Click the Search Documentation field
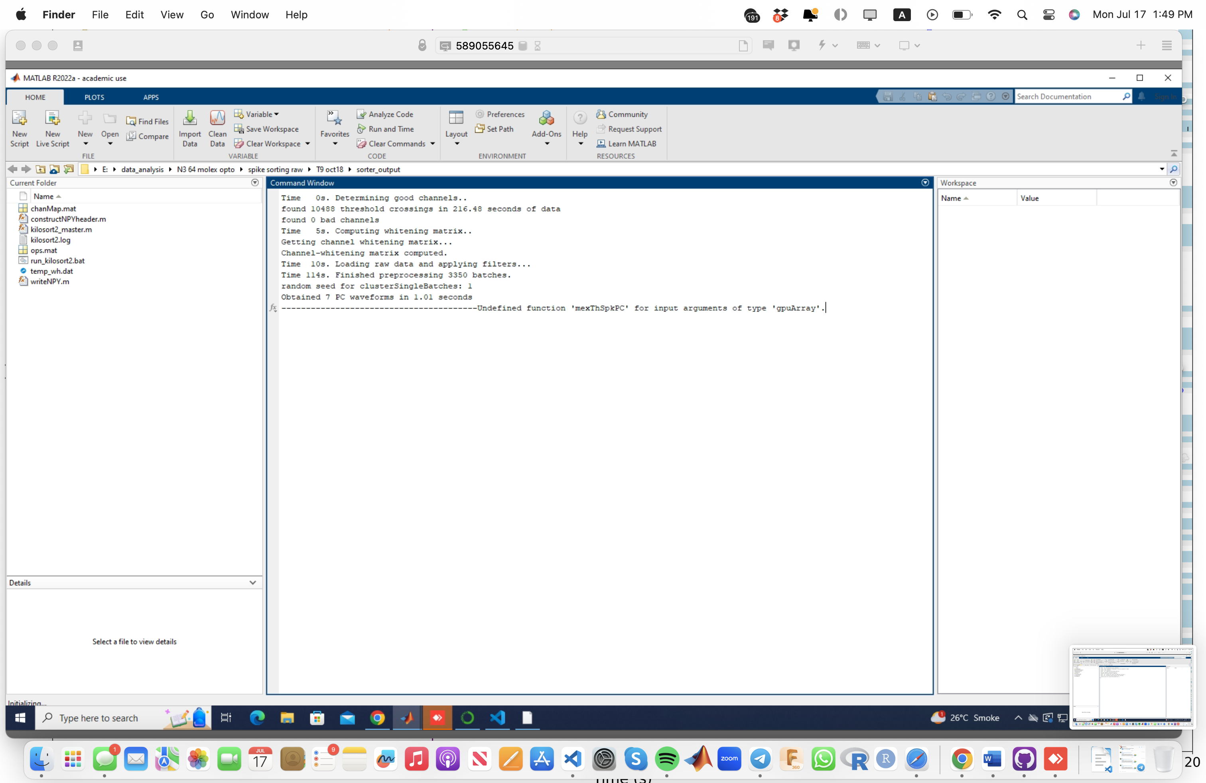 tap(1069, 96)
